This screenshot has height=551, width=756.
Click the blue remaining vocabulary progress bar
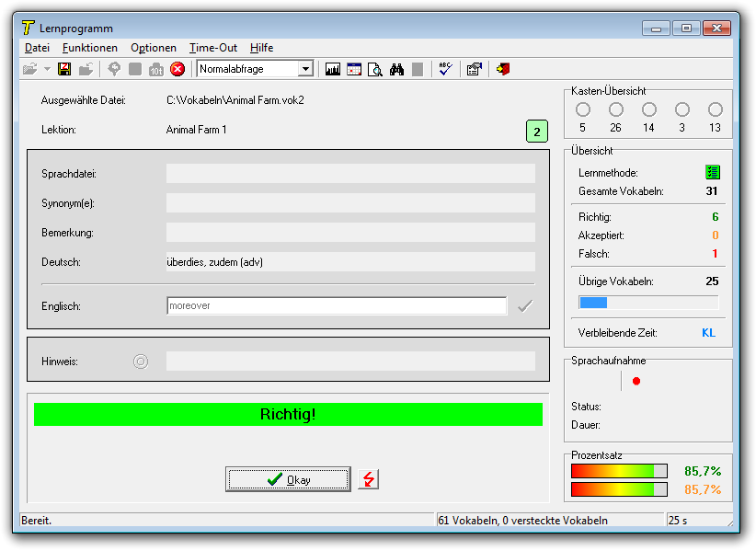648,303
